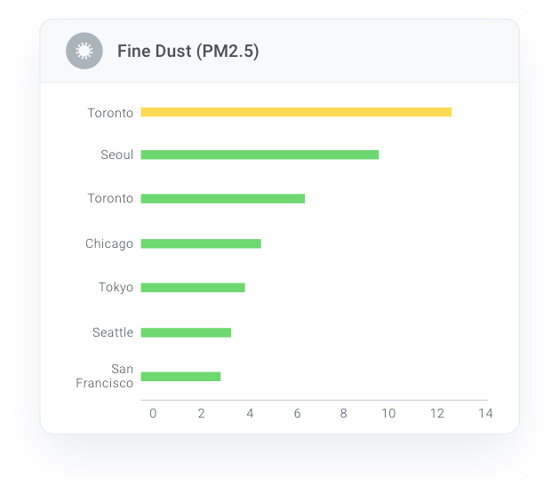Click the fine dust particle icon
The width and height of the screenshot is (559, 494).
tap(84, 51)
